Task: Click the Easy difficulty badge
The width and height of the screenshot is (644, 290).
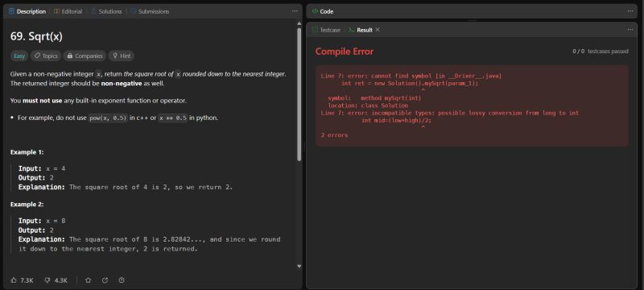Action: click(x=19, y=56)
